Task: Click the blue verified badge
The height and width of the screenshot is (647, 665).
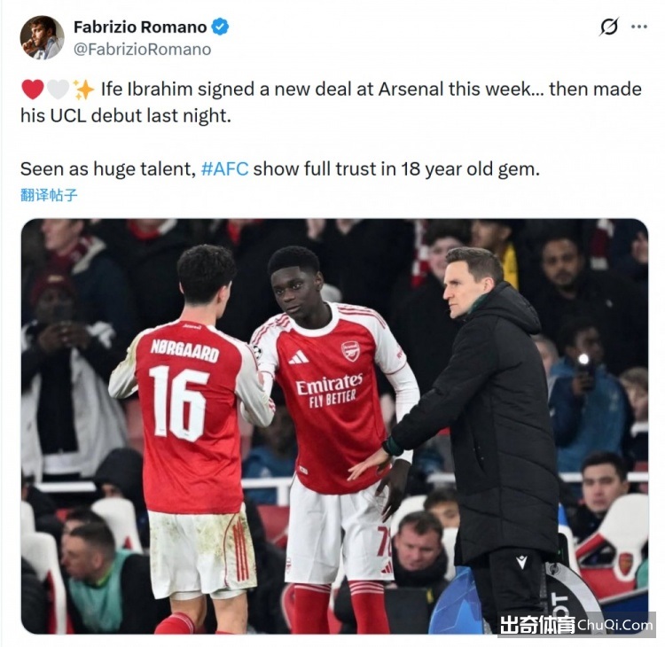Action: 220,27
